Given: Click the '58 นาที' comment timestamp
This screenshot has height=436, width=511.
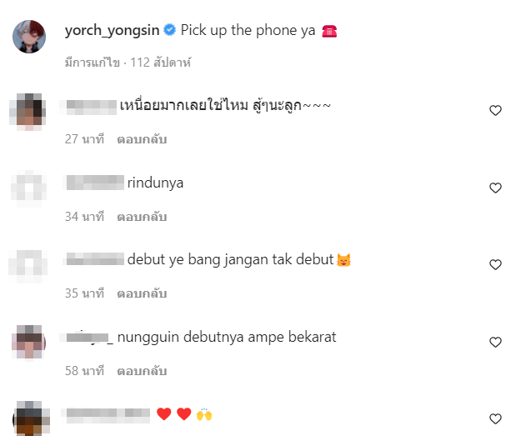Looking at the screenshot, I should [84, 371].
